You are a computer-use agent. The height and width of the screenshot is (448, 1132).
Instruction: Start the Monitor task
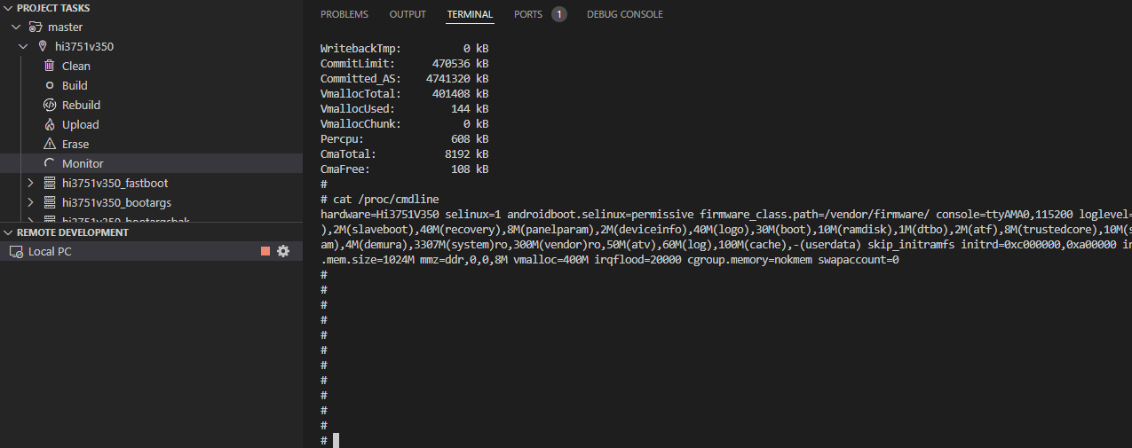[83, 163]
